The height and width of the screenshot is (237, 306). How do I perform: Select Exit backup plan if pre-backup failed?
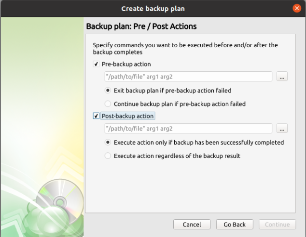108,90
